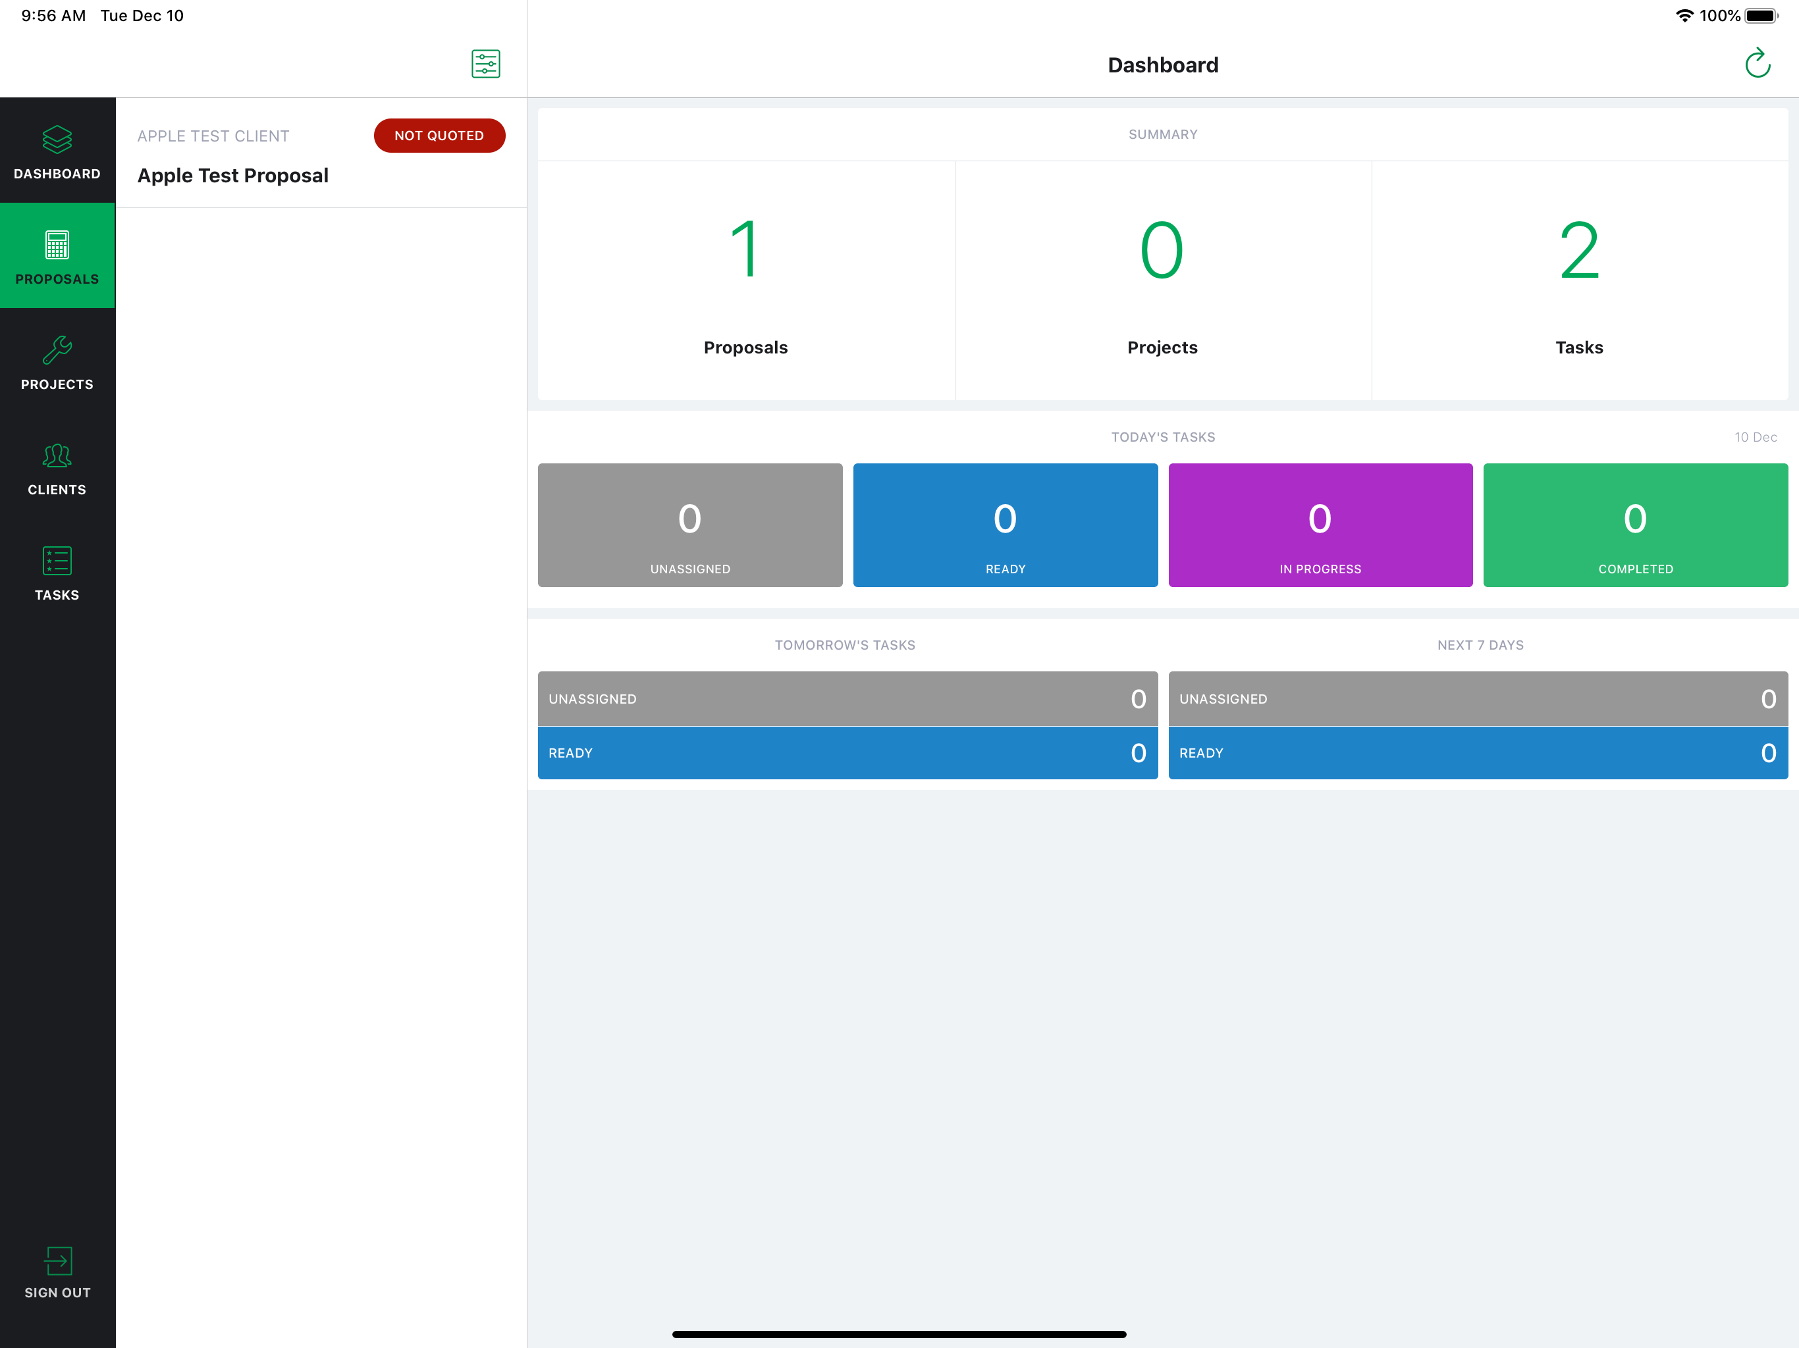
Task: Select today's READY blue tile
Action: pos(1006,525)
